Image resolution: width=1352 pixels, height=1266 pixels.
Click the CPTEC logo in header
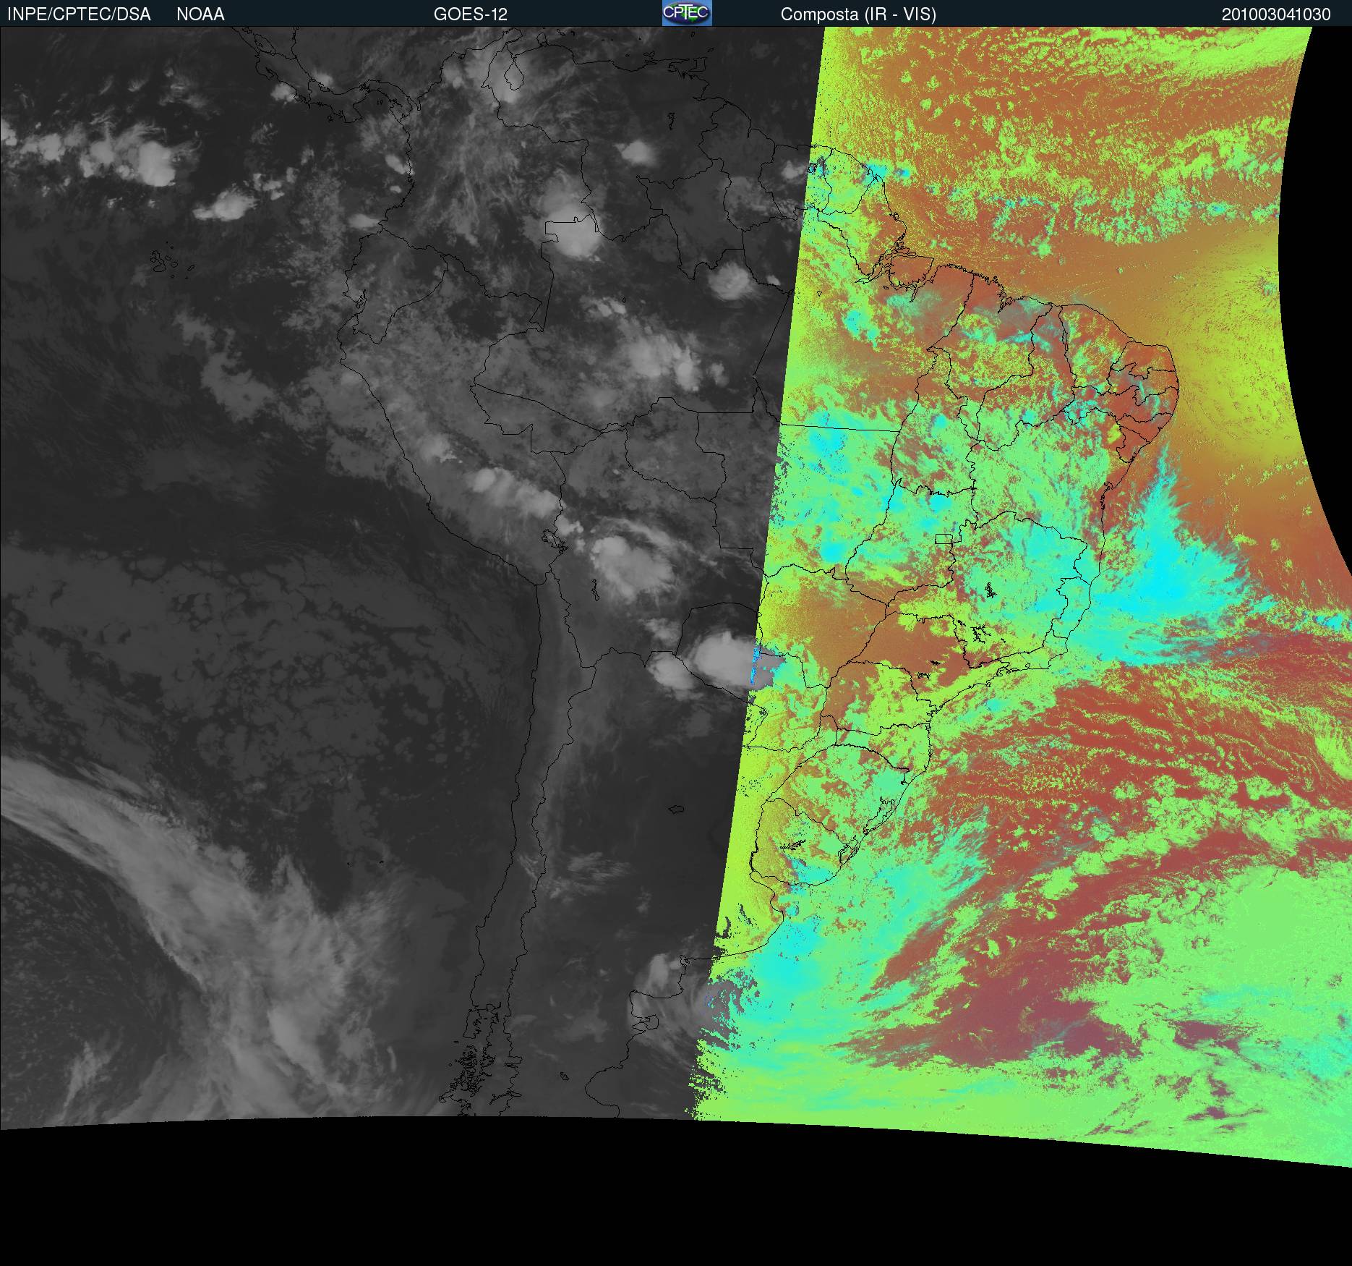687,13
